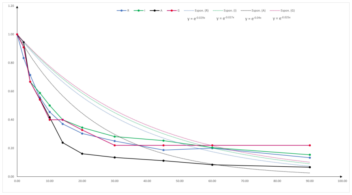The image size is (352, 195).
Task: Click the black A series point at 20.00
Action: point(82,154)
